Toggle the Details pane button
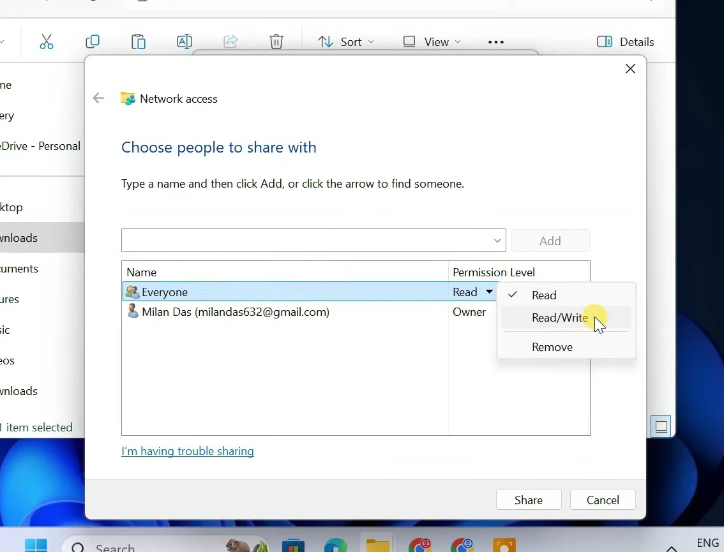 tap(625, 42)
